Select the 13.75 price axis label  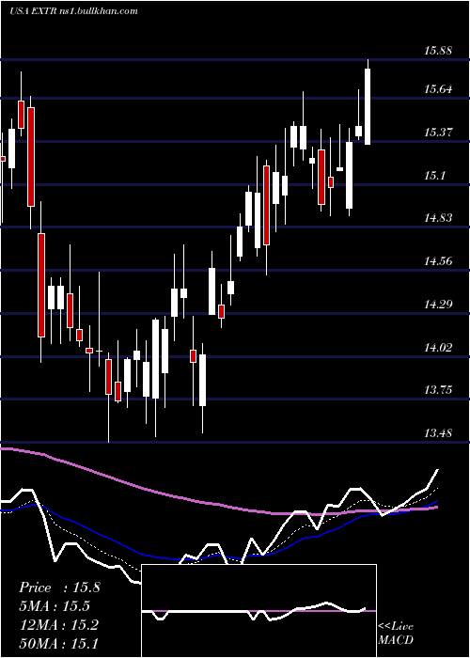(438, 390)
